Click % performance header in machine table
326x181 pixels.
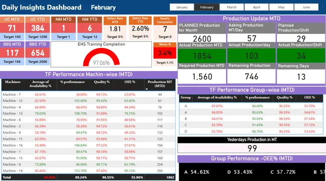coord(72,82)
